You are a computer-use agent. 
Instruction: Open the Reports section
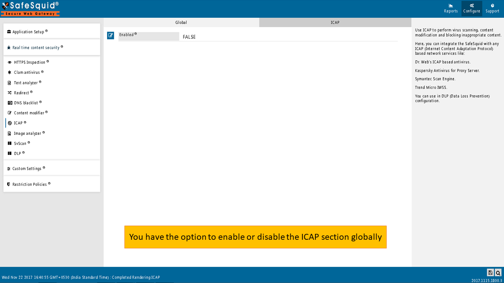[451, 8]
